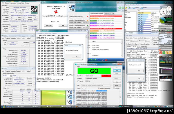Open Priority dropdown in Orthos
This screenshot has width=174, height=114.
84,88
